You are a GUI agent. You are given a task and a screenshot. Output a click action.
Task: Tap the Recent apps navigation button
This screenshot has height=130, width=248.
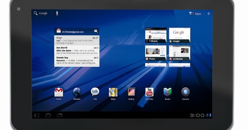[59, 115]
